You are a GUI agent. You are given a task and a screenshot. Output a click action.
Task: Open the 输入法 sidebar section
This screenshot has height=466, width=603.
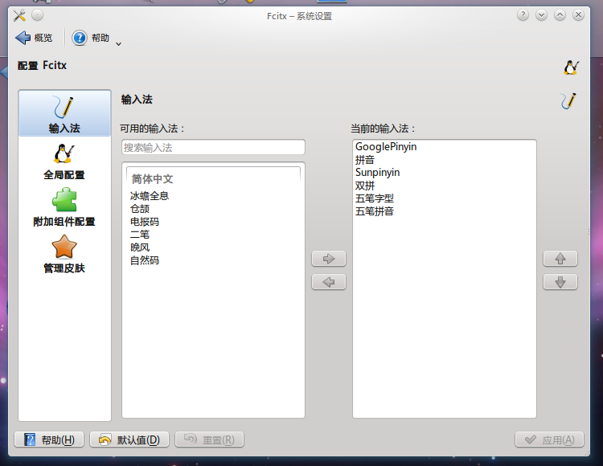[x=64, y=113]
